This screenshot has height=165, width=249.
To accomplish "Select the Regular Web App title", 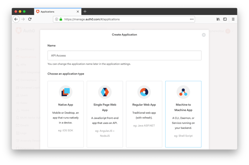I will tap(144, 105).
